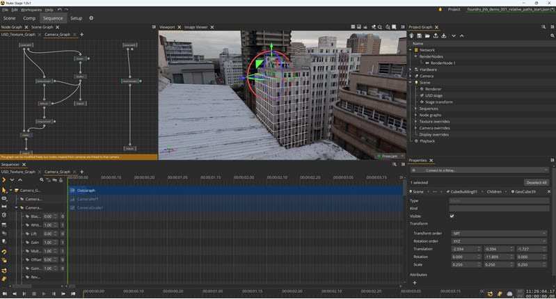Viewport: 556px width, 299px height.
Task: Click the settings gear next to Setup
Action: [91, 18]
